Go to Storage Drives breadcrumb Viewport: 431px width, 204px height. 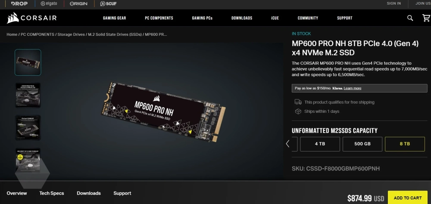(x=71, y=34)
